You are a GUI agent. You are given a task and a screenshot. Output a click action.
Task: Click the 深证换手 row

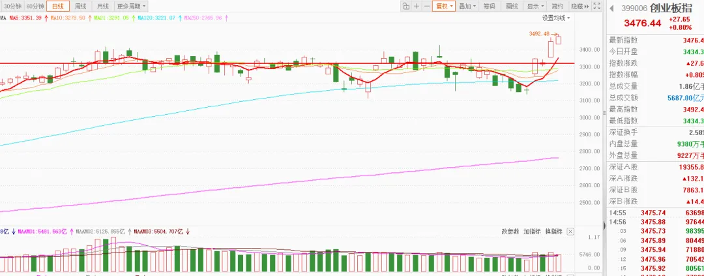click(x=655, y=132)
